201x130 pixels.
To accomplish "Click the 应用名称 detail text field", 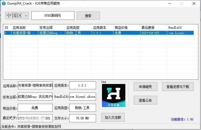I will tap(35, 85).
